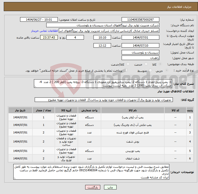This screenshot has height=194, width=198.
Task: Select the item name بوش شفت
Action: tap(133, 142)
